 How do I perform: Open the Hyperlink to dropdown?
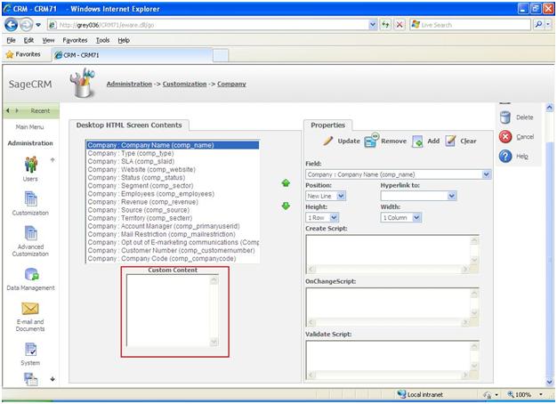[x=451, y=196]
